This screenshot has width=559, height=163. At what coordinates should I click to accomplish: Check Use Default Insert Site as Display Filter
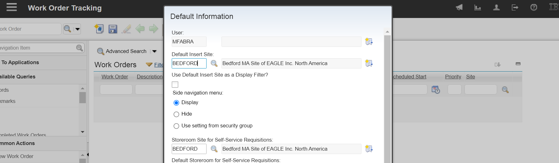(175, 84)
